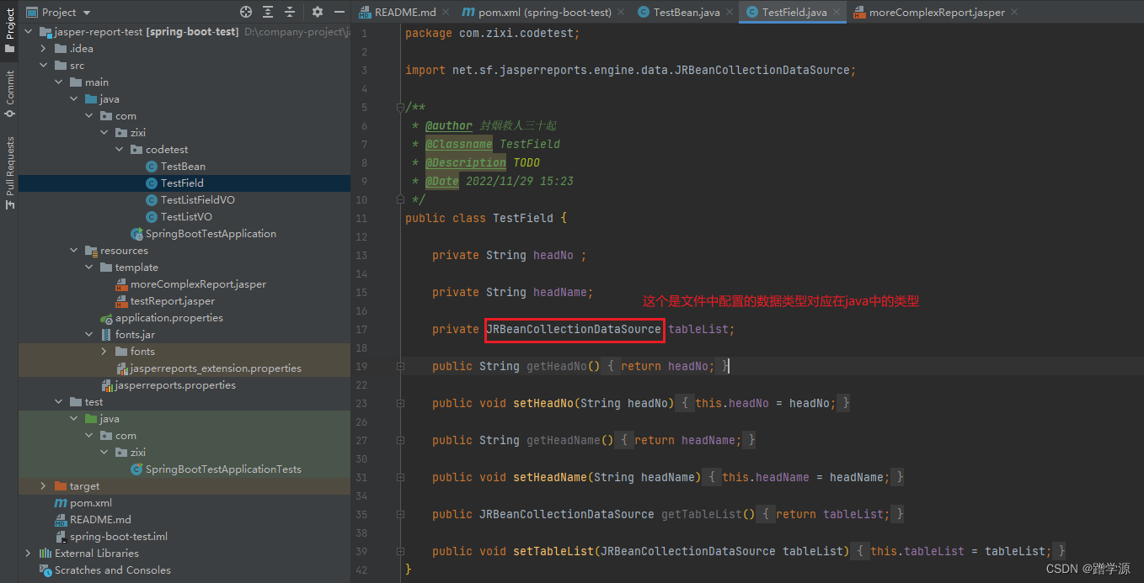
Task: Expand External Libraries node
Action: click(x=28, y=554)
